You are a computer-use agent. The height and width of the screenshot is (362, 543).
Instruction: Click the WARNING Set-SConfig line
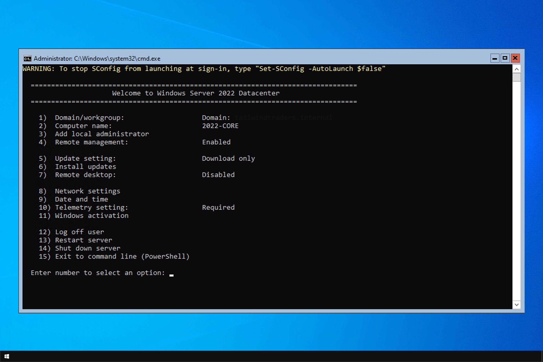coord(204,69)
